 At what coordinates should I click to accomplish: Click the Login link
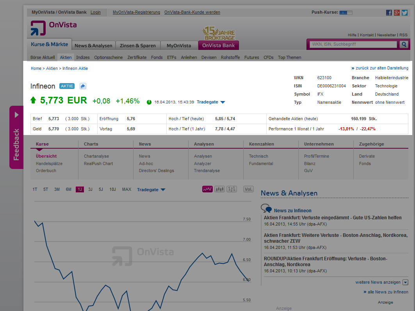pos(96,12)
